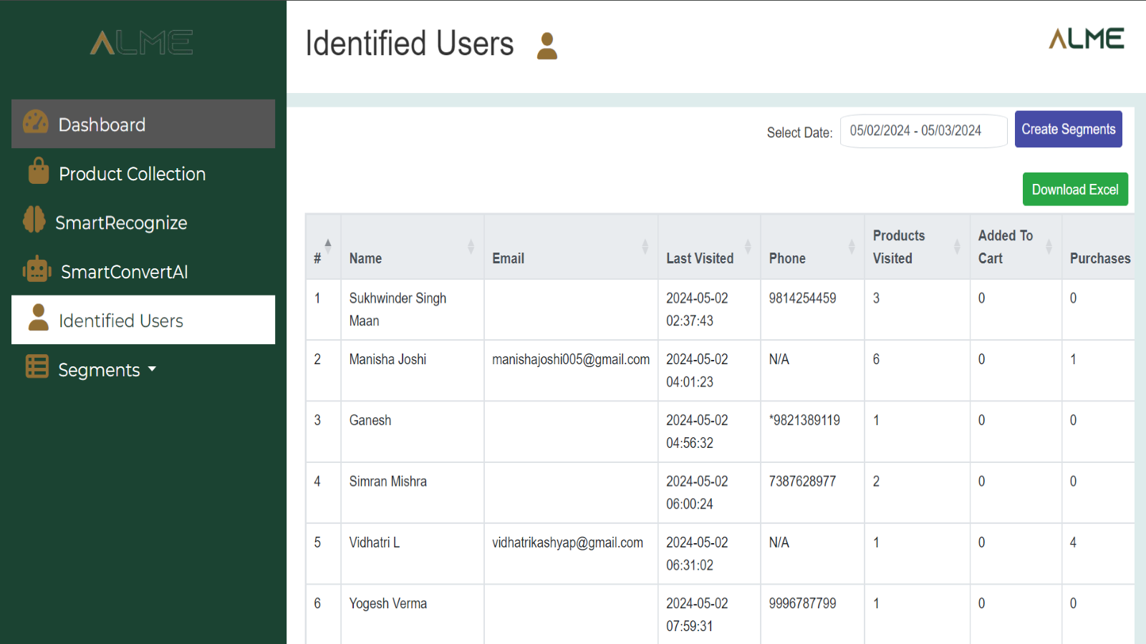Click the Product Collection bag icon
Screen dimensions: 1146x644
[x=39, y=172]
